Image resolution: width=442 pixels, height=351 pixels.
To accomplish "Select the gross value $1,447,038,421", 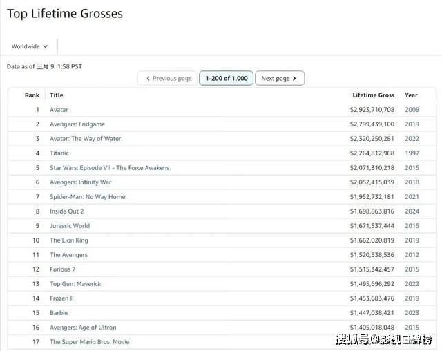I will pos(372,313).
